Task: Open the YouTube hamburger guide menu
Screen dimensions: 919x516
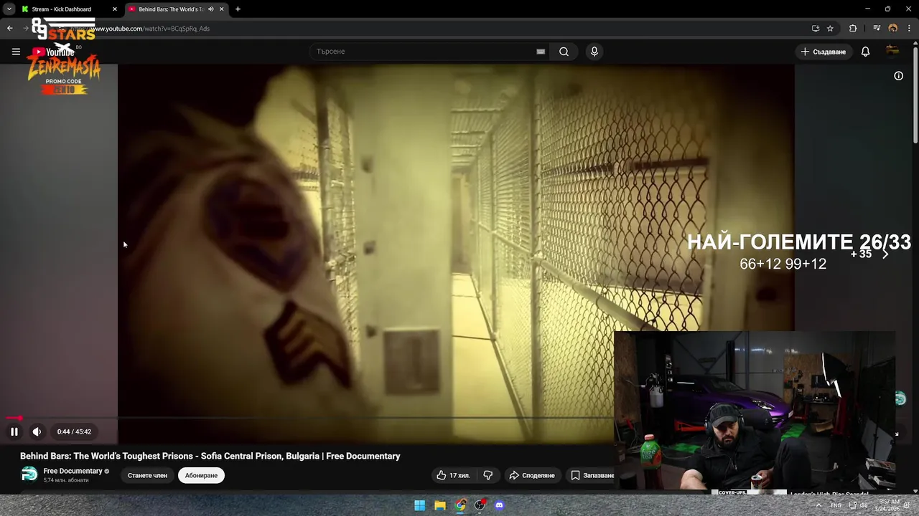Action: click(x=16, y=52)
